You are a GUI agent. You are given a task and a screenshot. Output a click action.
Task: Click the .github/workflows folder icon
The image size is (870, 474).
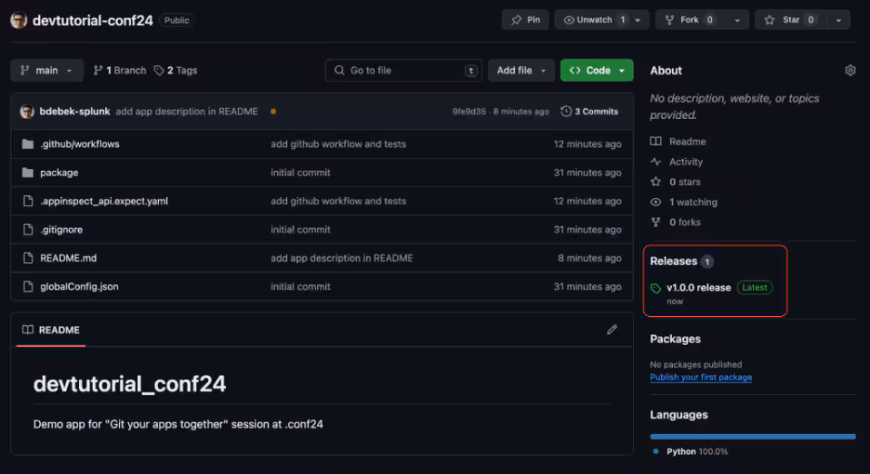point(27,144)
